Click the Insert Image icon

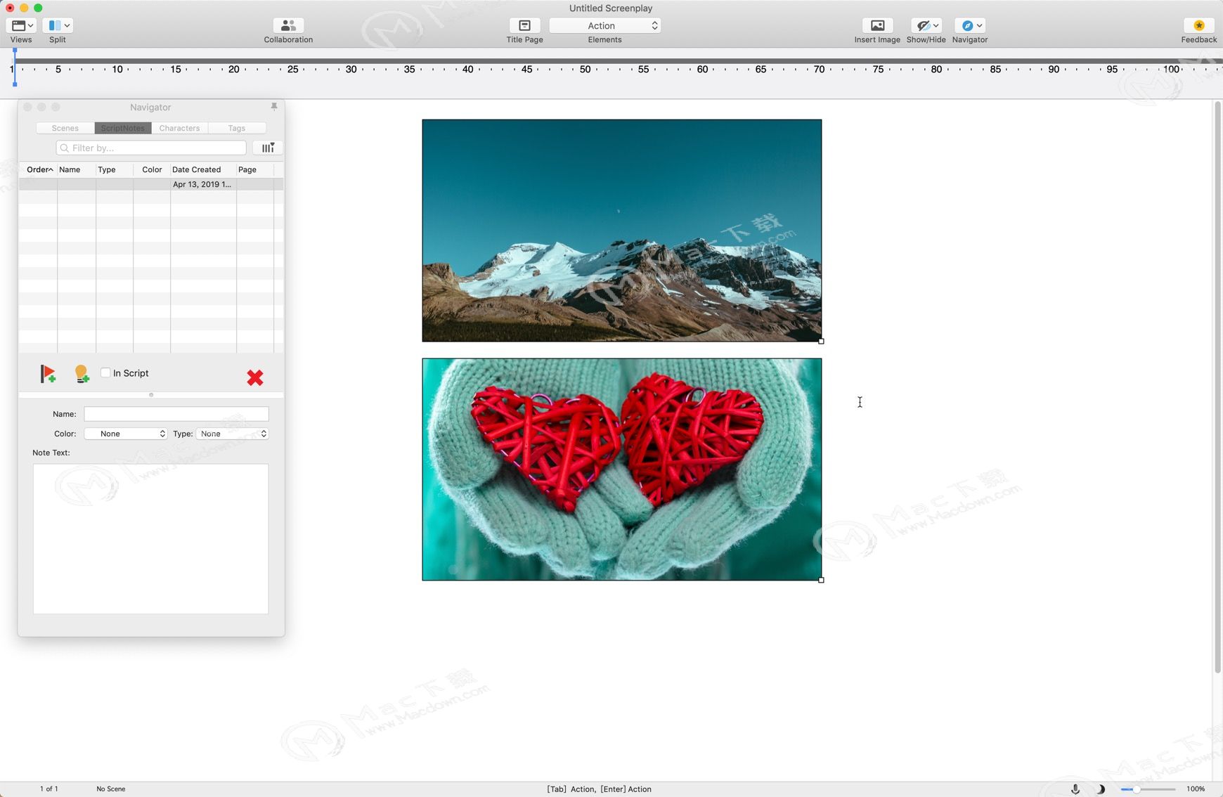[x=877, y=25]
